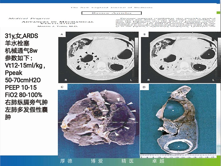Click 'The New England Journal of Medicine' header
The height and width of the screenshot is (166, 221).
click(111, 7)
